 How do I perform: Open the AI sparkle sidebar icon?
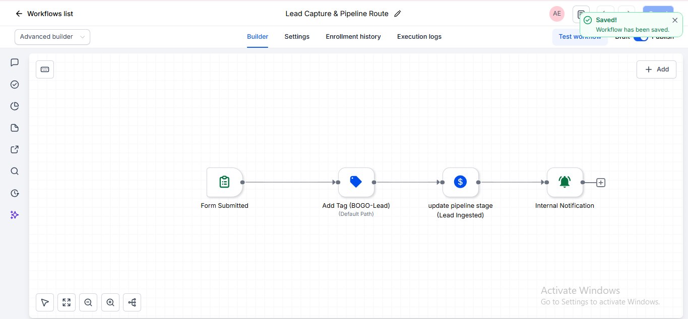pos(15,215)
